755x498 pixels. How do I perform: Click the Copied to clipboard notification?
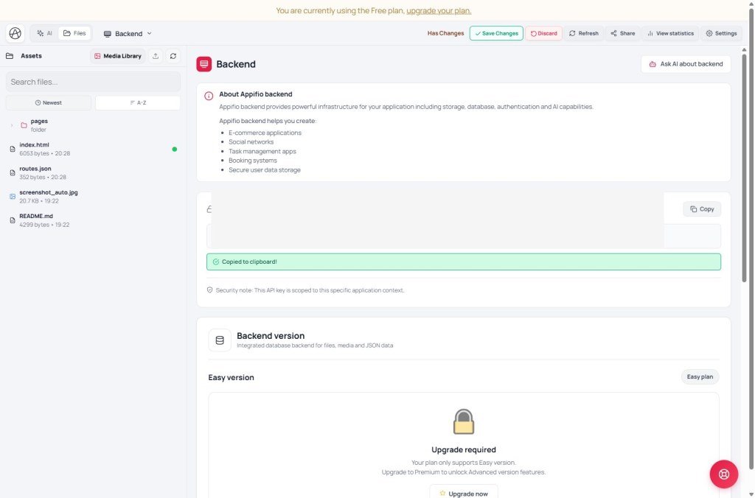[x=463, y=262]
